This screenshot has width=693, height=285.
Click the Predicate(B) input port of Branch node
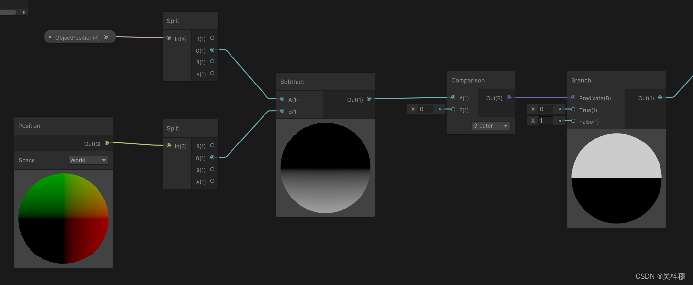pos(573,98)
